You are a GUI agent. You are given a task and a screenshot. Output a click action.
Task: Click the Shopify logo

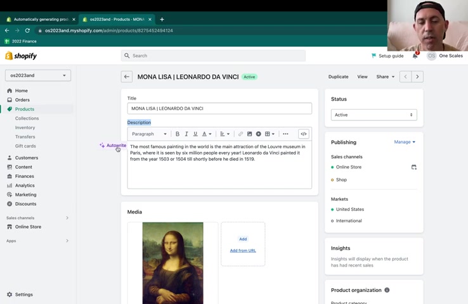[x=21, y=56]
